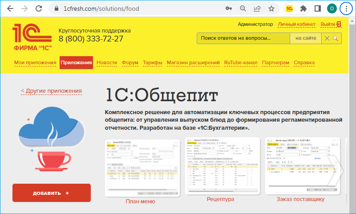356x214 pixels.
Task: Reload the current page
Action: click(39, 8)
